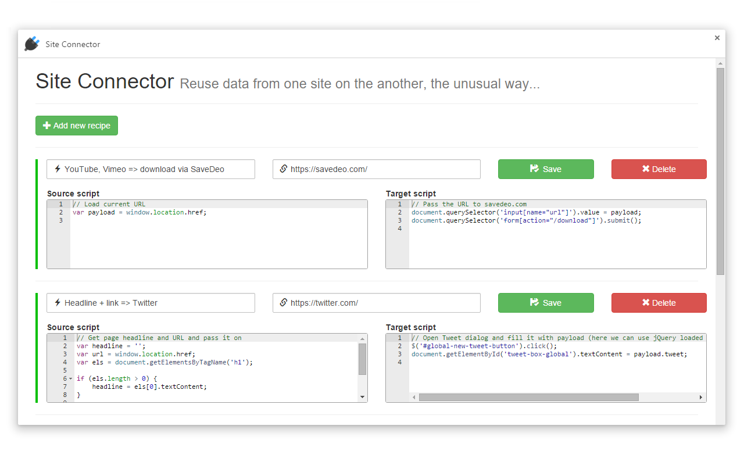
Task: Click the line with '#global-new-tweet-button'
Action: click(484, 346)
